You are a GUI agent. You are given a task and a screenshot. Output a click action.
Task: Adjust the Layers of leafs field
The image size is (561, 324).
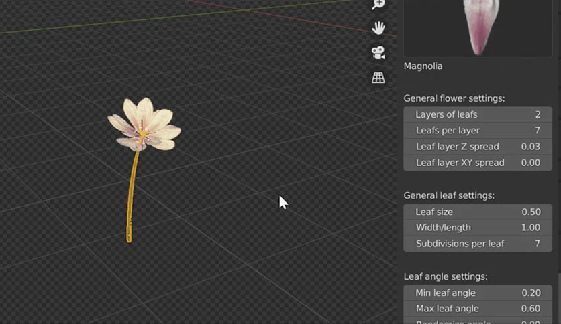[x=478, y=114]
